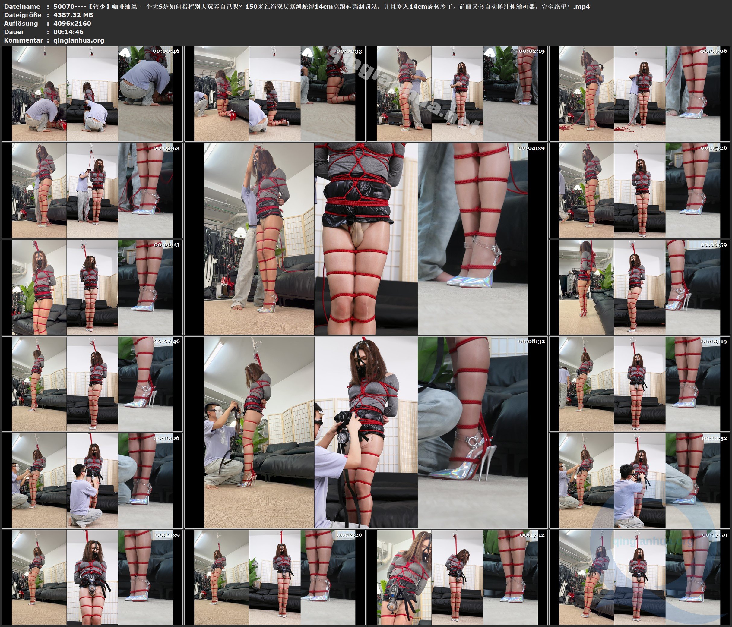This screenshot has width=732, height=627.
Task: Select the 00:11:39 thumbnail
Action: click(92, 577)
